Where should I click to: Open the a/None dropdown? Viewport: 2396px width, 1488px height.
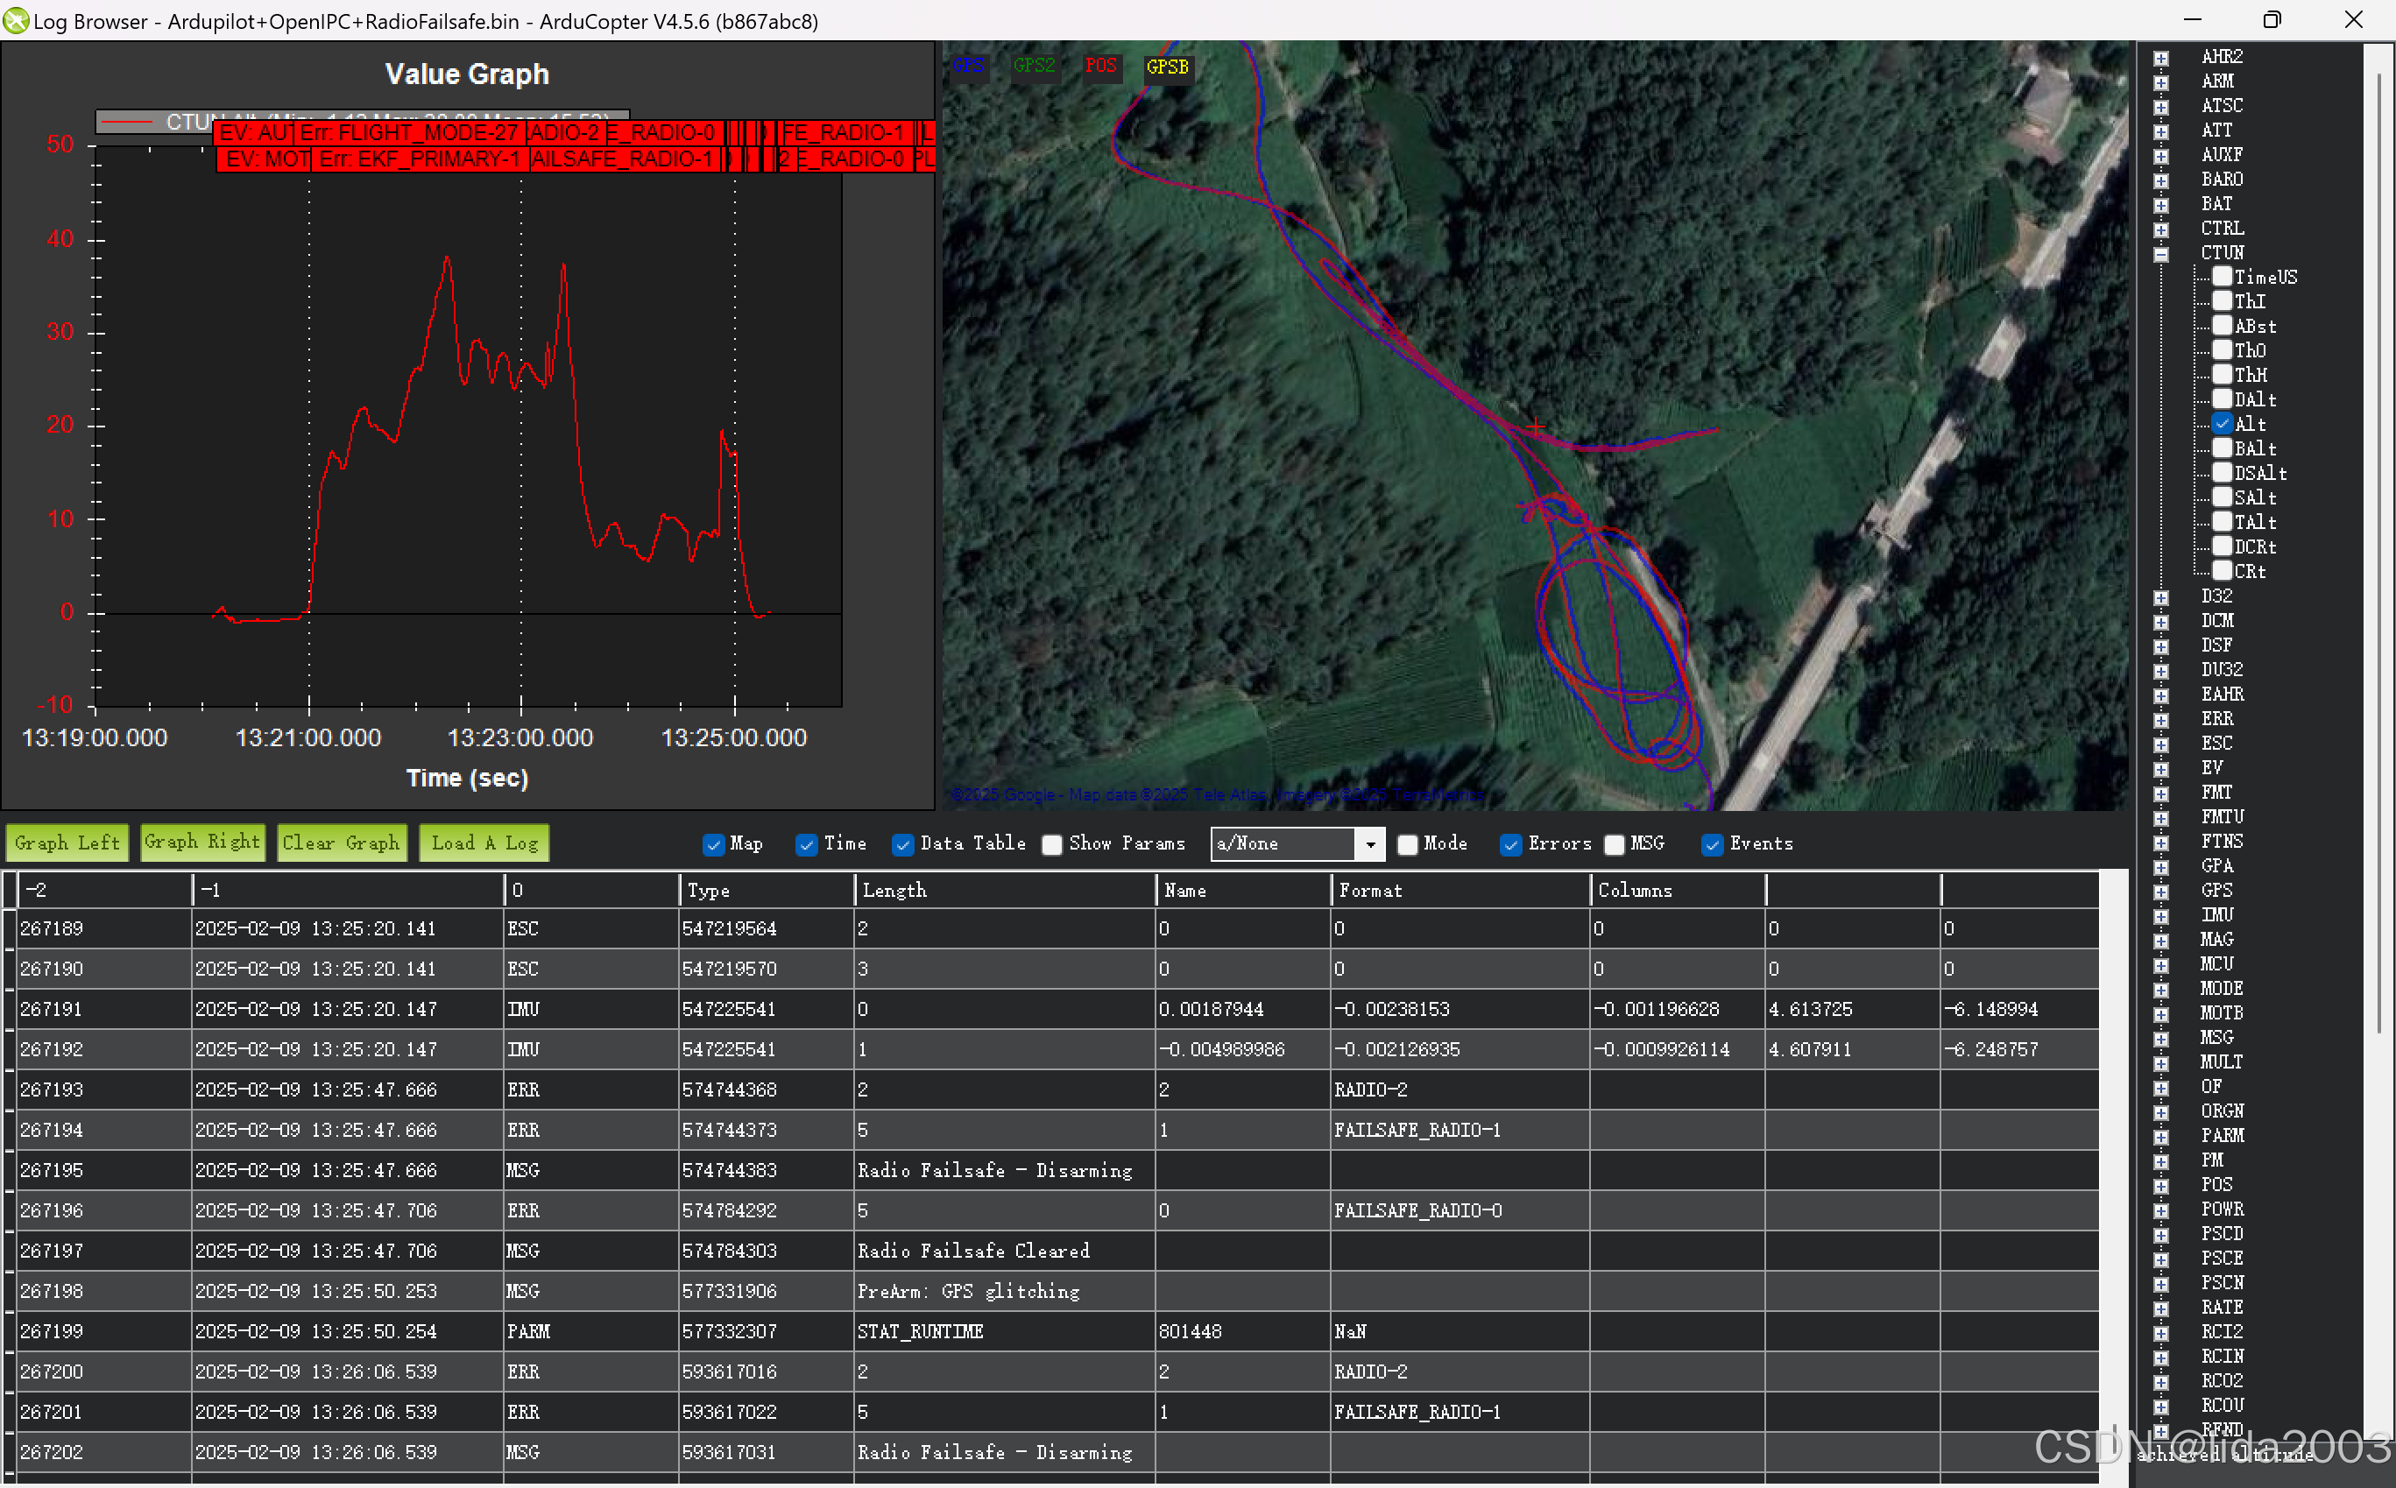tap(1369, 844)
